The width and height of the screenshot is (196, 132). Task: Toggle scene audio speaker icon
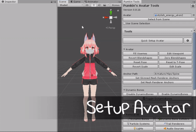[x=99, y=5]
